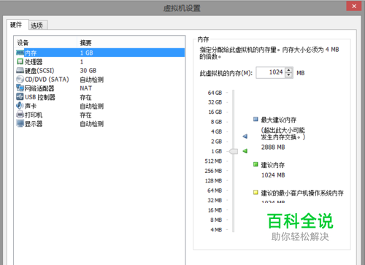Click the 2 GB label on memory scale

click(x=216, y=142)
